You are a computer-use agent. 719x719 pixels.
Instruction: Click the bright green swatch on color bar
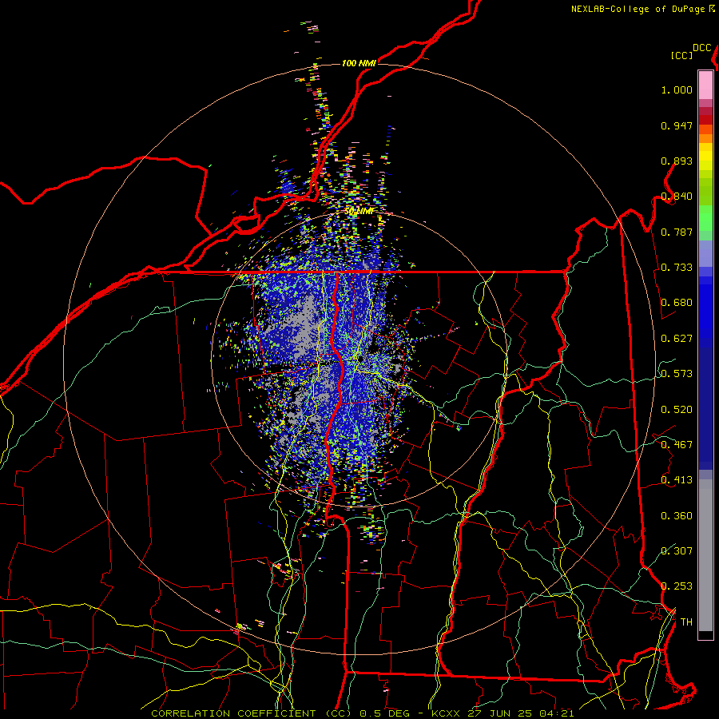tap(705, 218)
